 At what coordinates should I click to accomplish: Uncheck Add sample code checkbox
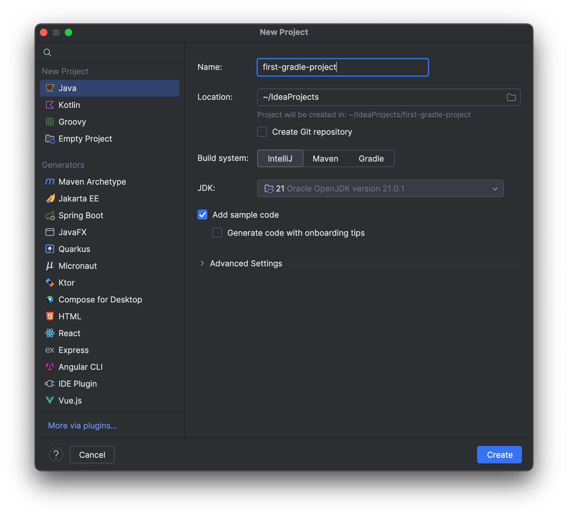pyautogui.click(x=202, y=215)
